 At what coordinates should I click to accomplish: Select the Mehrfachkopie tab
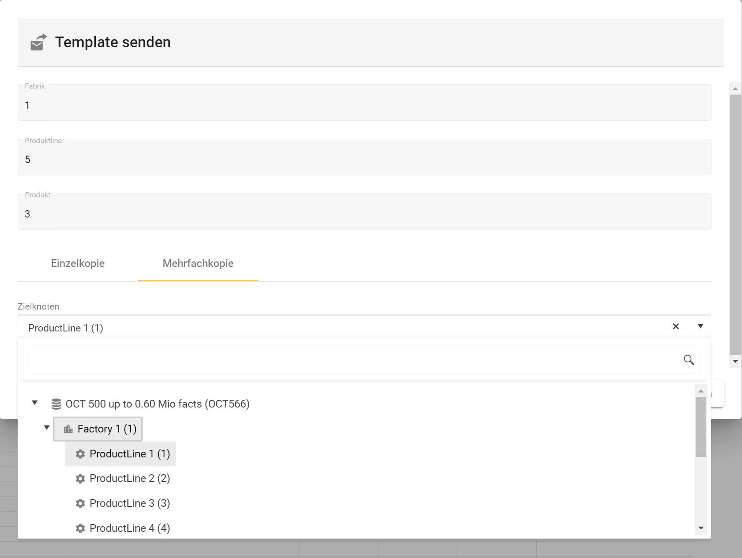198,264
